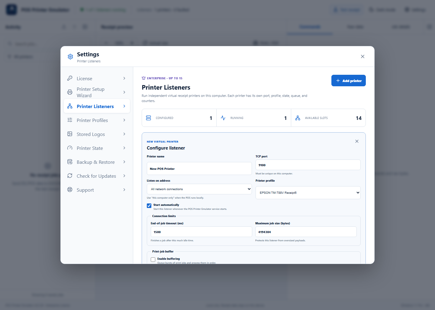Enable the buffering checkbox under Print-job buffer

point(153,260)
